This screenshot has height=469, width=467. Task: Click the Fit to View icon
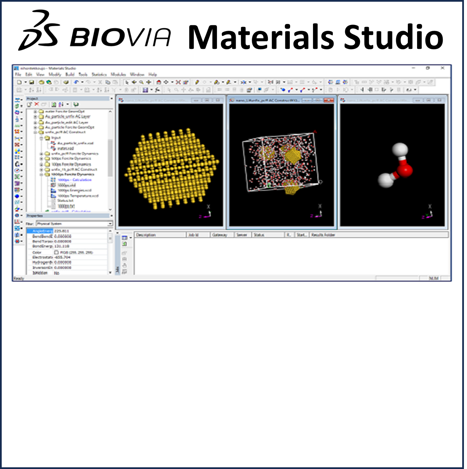pos(178,82)
